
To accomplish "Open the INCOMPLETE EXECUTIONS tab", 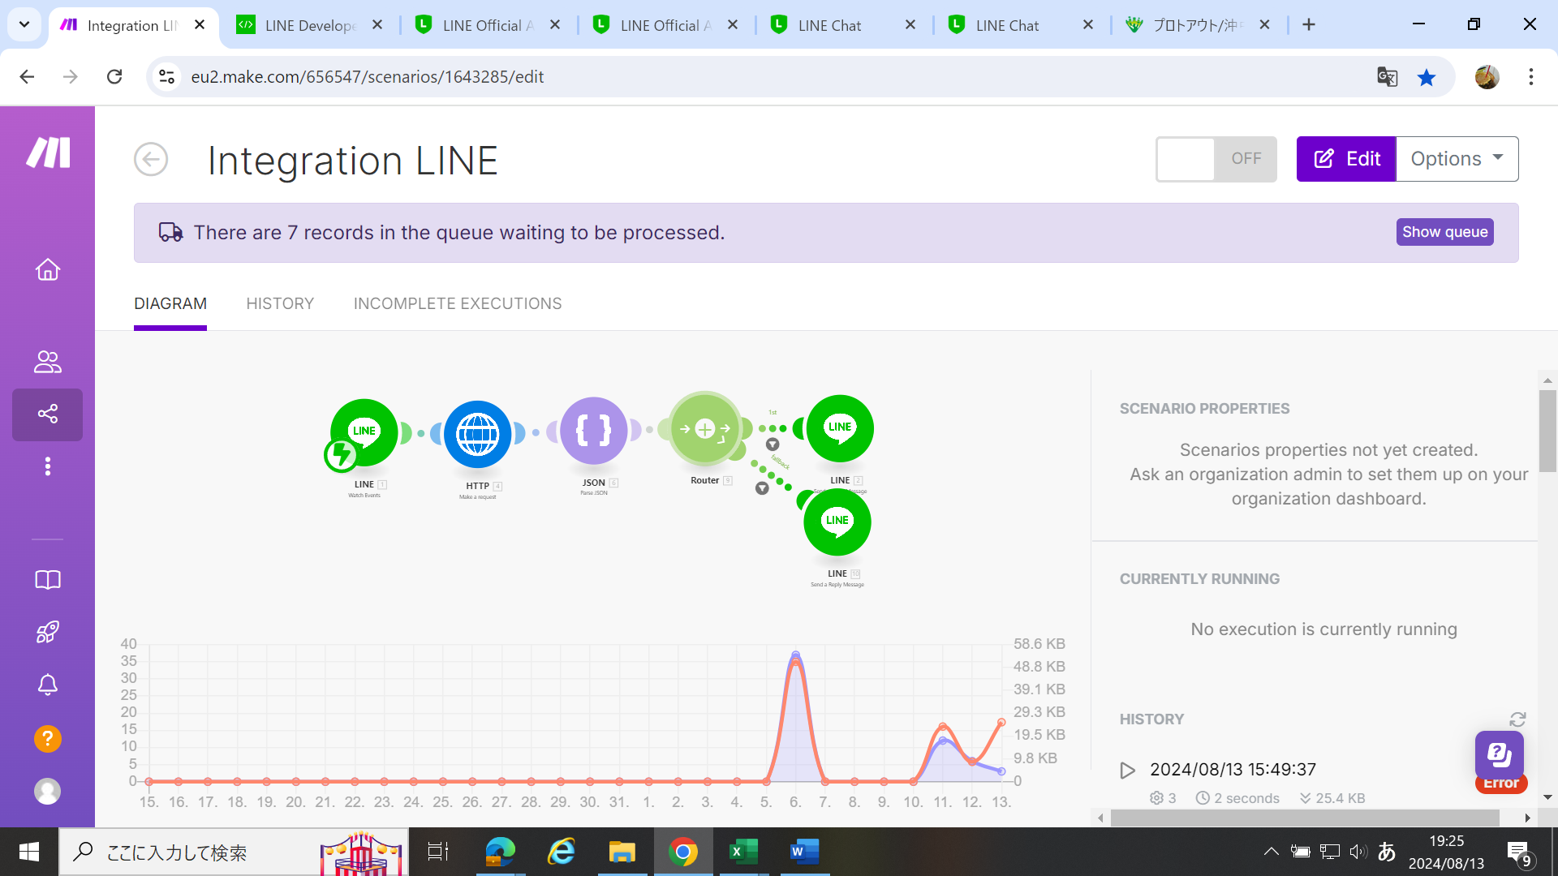I will coord(458,303).
